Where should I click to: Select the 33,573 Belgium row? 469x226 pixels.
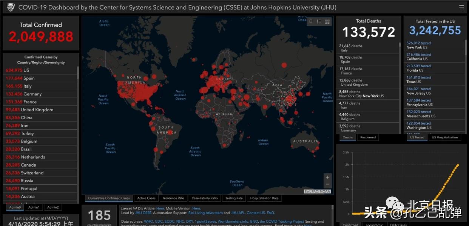(x=41, y=141)
